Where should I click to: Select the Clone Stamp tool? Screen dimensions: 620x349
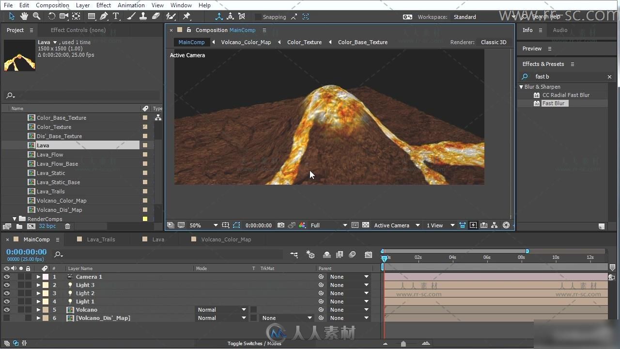pos(143,16)
